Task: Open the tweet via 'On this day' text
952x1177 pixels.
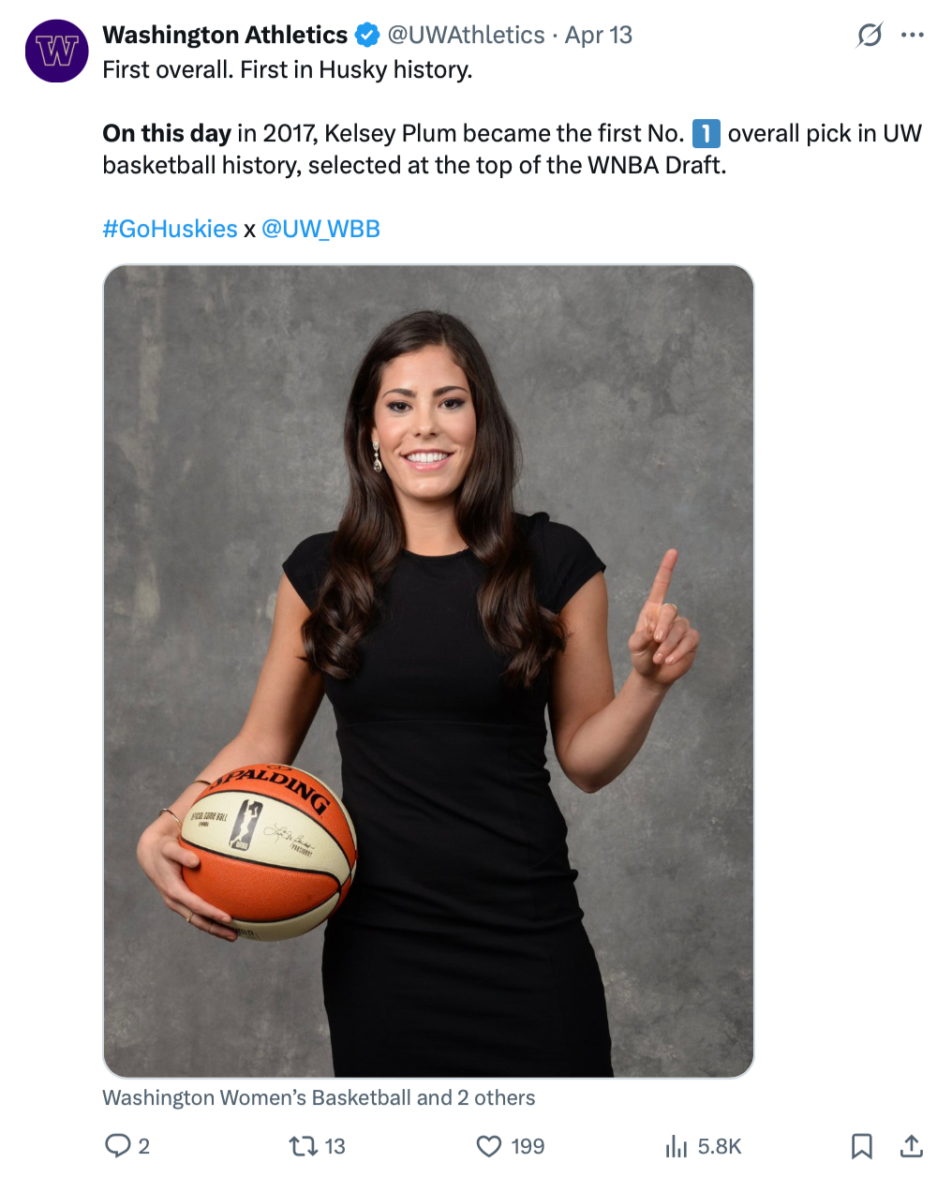Action: [x=167, y=134]
